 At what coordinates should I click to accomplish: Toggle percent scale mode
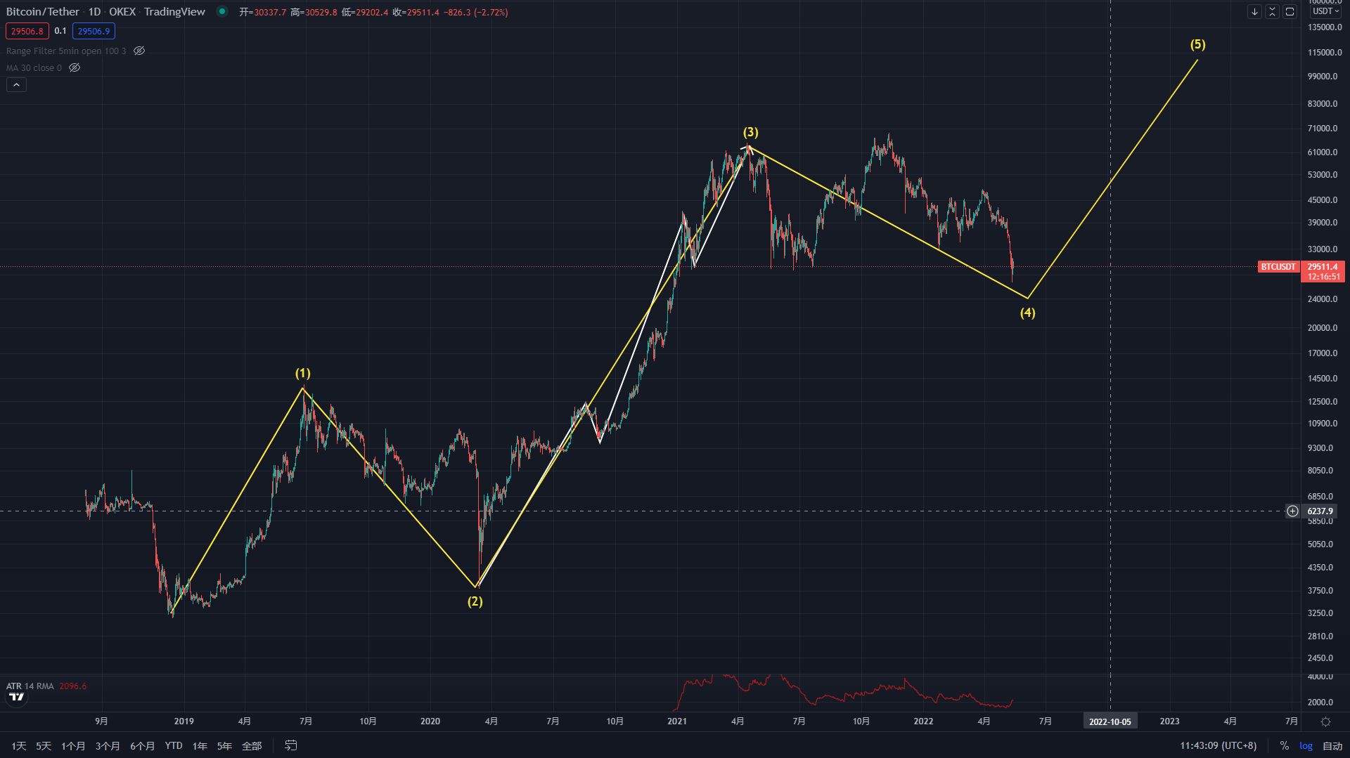click(x=1284, y=745)
